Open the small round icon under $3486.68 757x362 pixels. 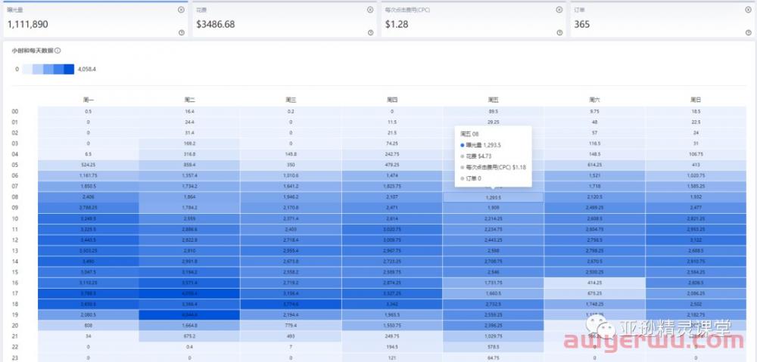tap(370, 32)
